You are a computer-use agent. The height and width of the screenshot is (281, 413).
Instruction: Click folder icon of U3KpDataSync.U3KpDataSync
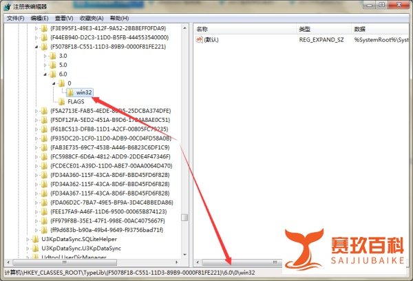(x=35, y=249)
